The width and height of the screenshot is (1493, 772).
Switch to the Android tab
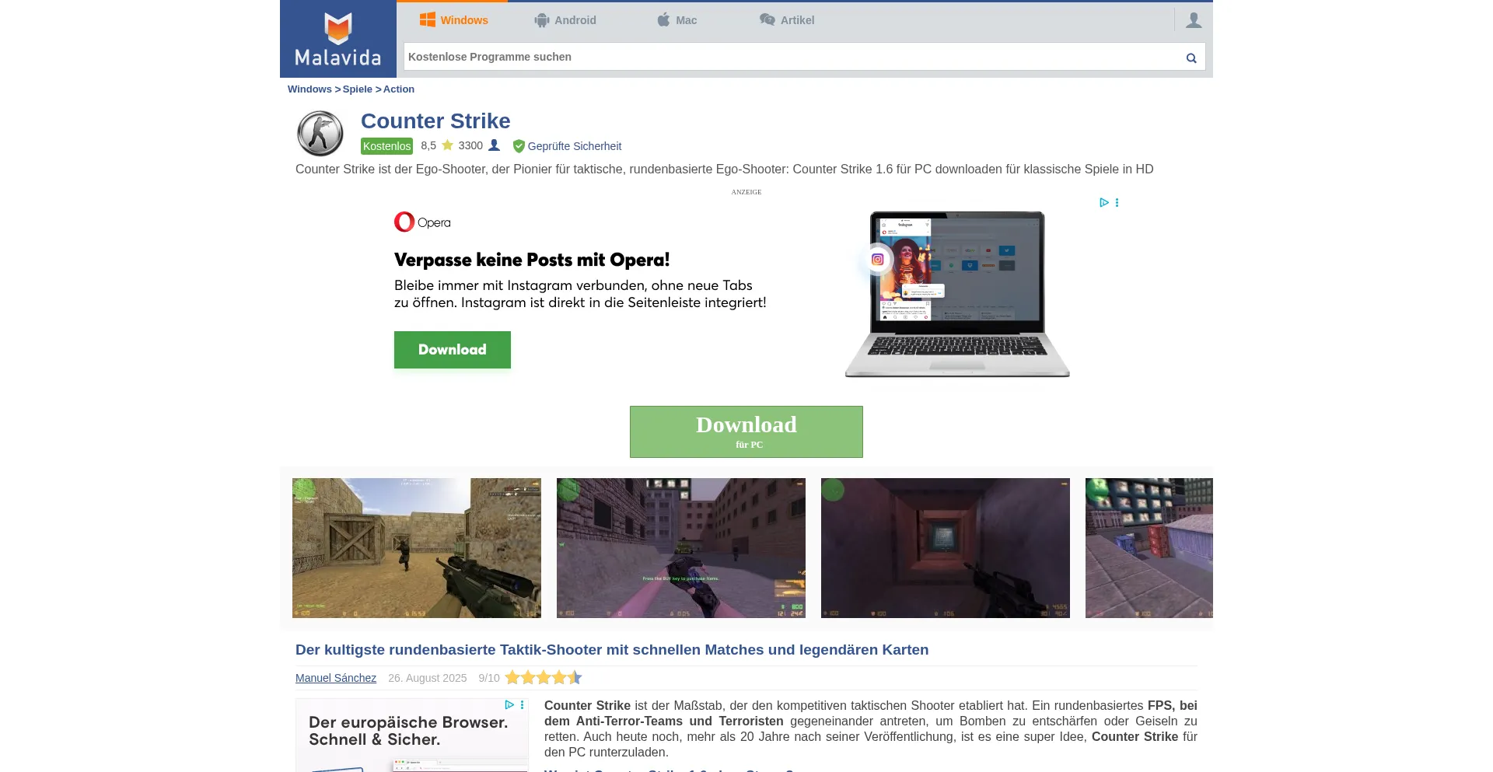[x=565, y=20]
